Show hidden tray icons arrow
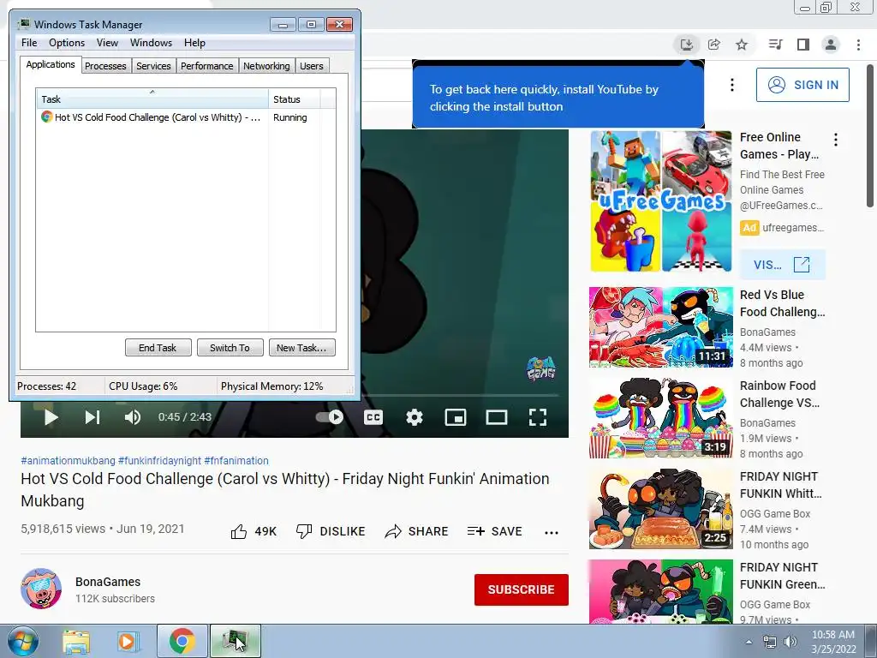 click(749, 642)
